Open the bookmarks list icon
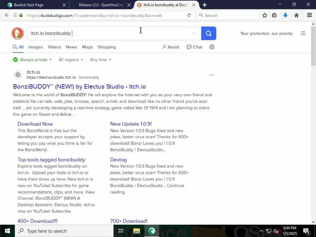Screen dimensions: 316x237 tap(274, 15)
